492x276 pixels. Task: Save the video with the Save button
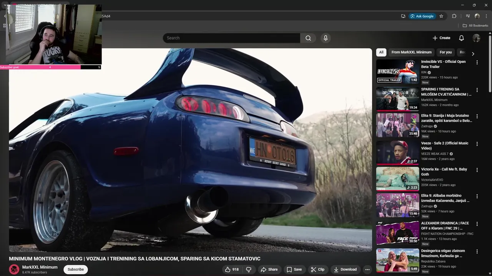[294, 269]
